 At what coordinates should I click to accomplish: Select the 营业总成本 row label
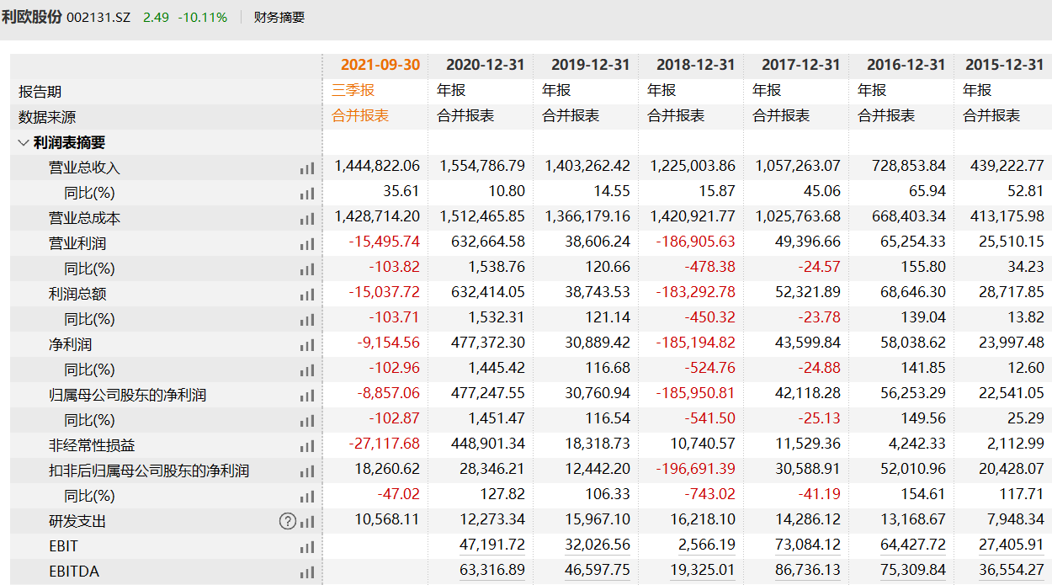[84, 218]
